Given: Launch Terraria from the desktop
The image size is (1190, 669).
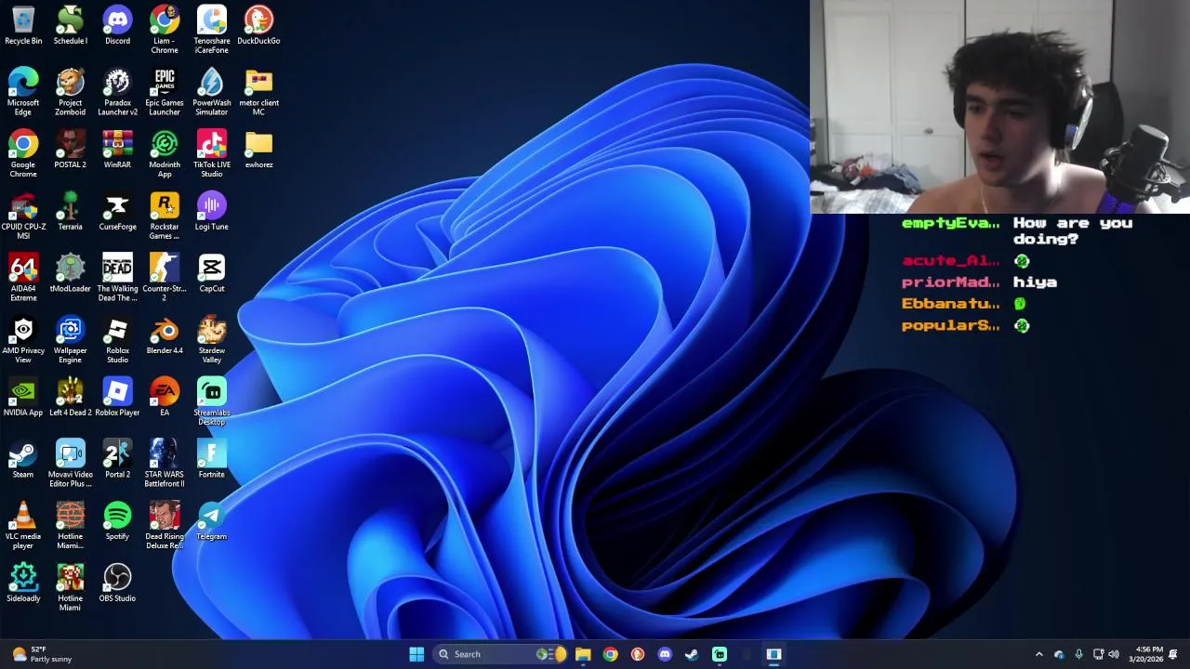Looking at the screenshot, I should point(70,212).
